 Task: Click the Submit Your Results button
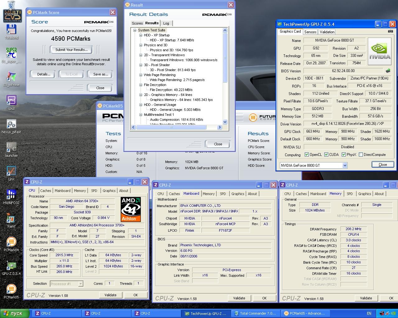point(72,50)
